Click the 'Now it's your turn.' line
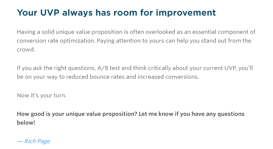273x149 pixels. pyautogui.click(x=42, y=95)
